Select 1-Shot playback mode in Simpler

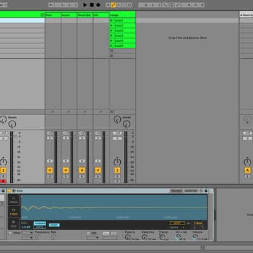coord(13,212)
